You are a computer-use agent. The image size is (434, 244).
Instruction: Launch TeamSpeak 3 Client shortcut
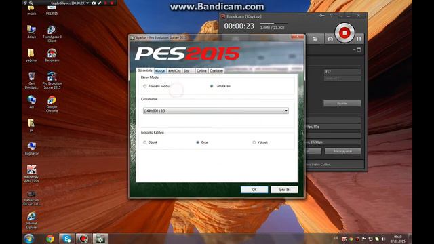[52, 34]
